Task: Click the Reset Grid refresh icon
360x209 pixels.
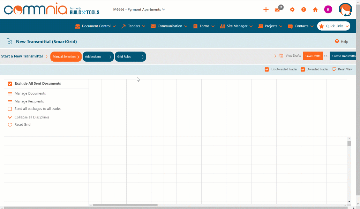Action: pyautogui.click(x=10, y=125)
